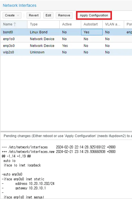Sort by the Type column header
The width and height of the screenshot is (132, 199).
tap(43, 24)
